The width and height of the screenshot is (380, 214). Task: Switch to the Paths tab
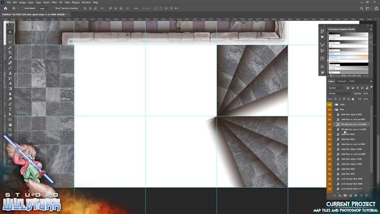point(352,81)
